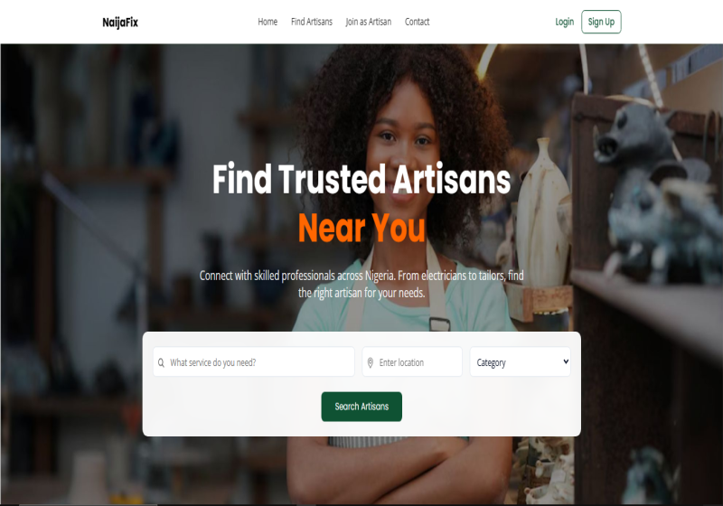This screenshot has height=506, width=723.
Task: Click the NaijaFix logo
Action: (x=120, y=22)
